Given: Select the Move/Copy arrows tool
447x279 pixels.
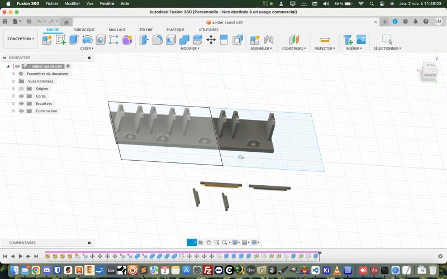Looking at the screenshot, I should click(211, 40).
